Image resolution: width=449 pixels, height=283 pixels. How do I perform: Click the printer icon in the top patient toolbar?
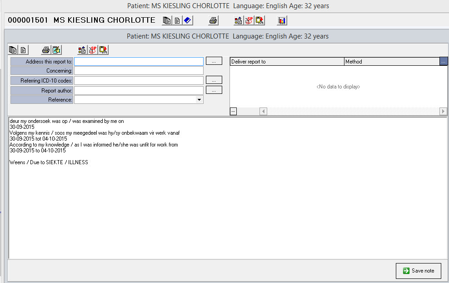coord(214,20)
